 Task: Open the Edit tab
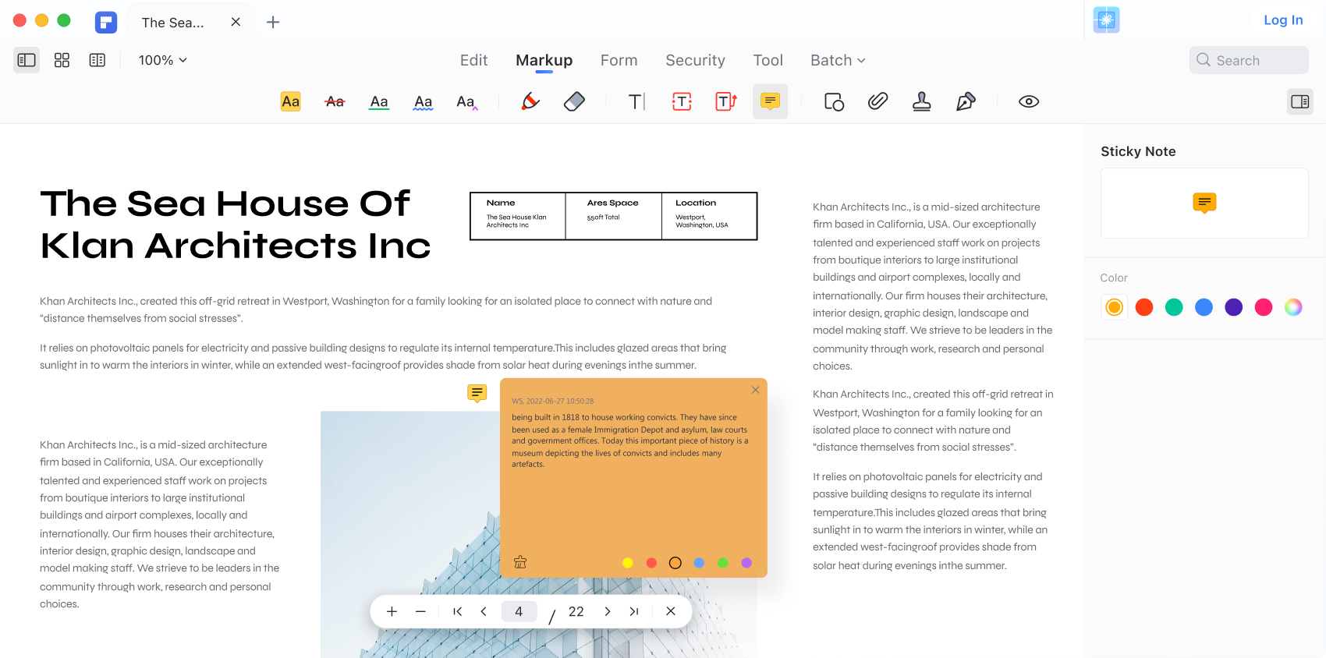(473, 60)
